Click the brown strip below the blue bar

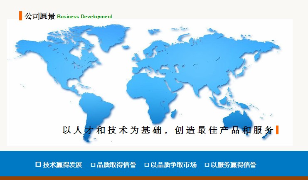point(154,178)
